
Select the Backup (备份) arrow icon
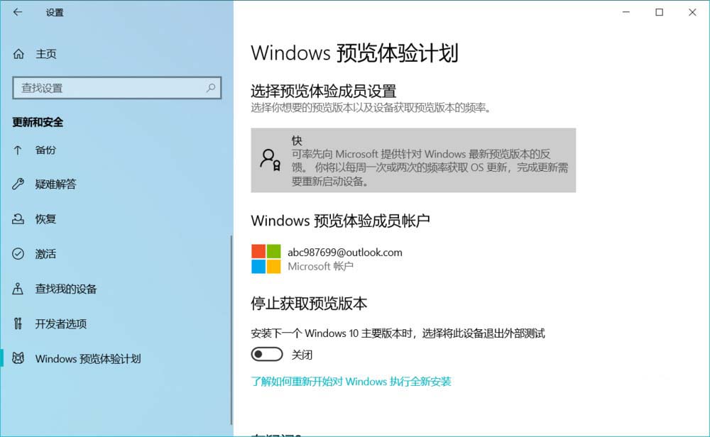[18, 150]
